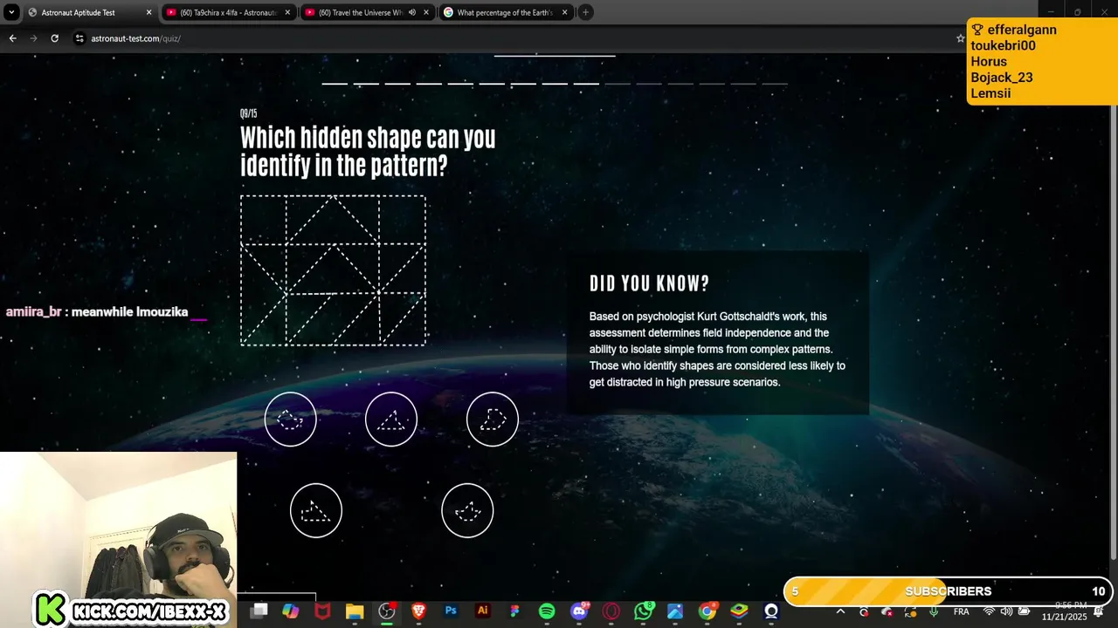Viewport: 1118px width, 628px height.
Task: Click the dashed hidden-shape pattern image
Action: 333,270
